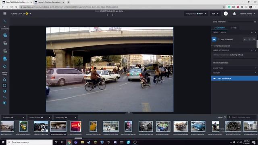Open the Legend help icon
Screen dimensions: 258x145
tap(225, 117)
